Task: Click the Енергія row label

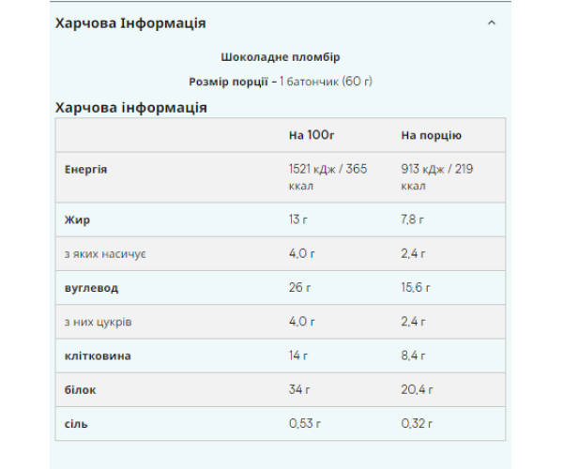Action: tap(85, 169)
